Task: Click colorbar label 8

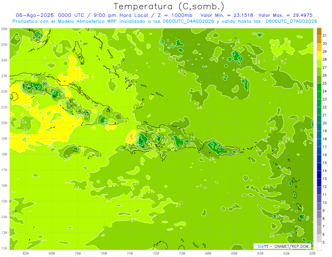Action: tap(324, 218)
